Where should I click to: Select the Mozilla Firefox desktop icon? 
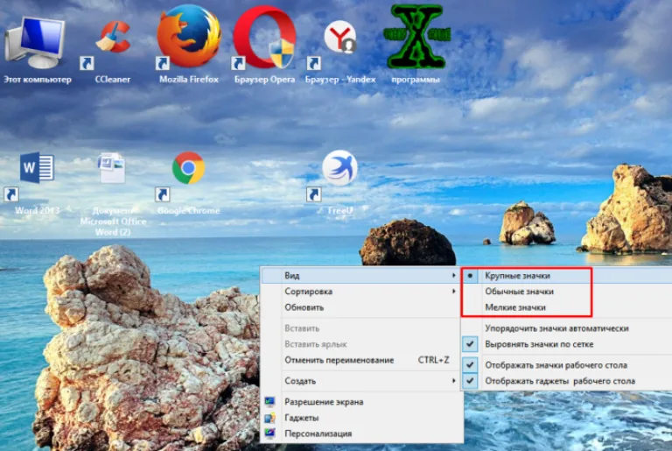pyautogui.click(x=189, y=45)
